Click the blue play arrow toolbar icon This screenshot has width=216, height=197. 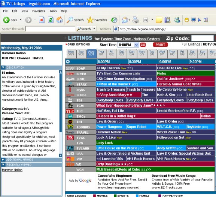200,20
